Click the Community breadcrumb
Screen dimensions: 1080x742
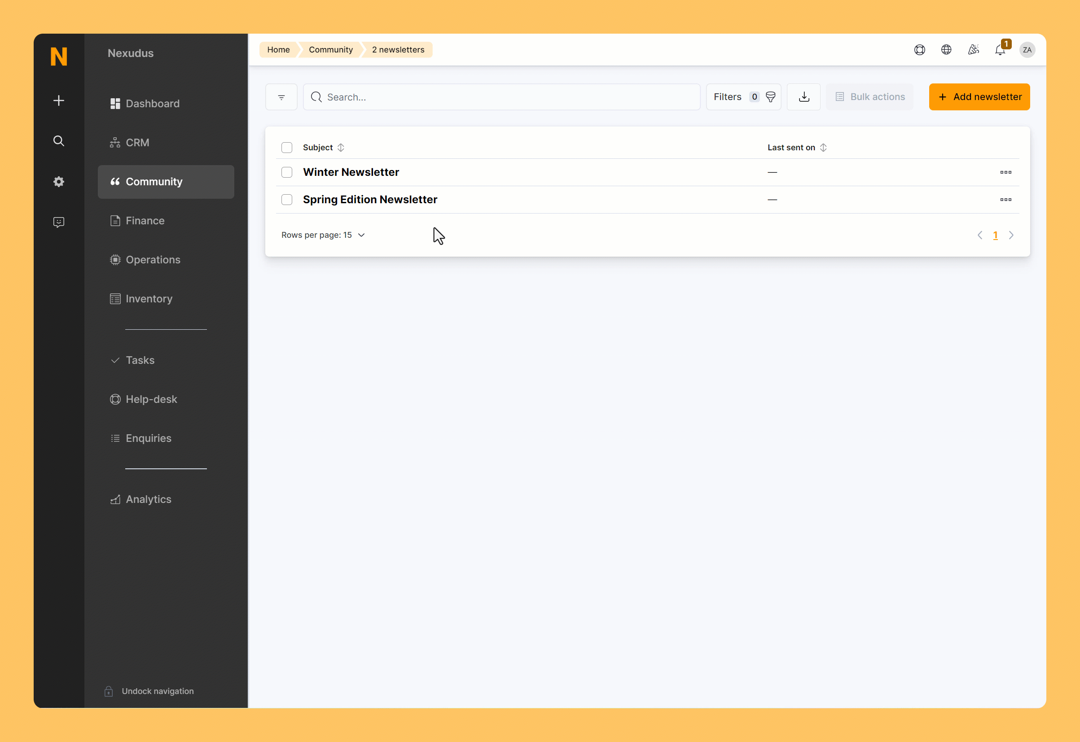[331, 50]
